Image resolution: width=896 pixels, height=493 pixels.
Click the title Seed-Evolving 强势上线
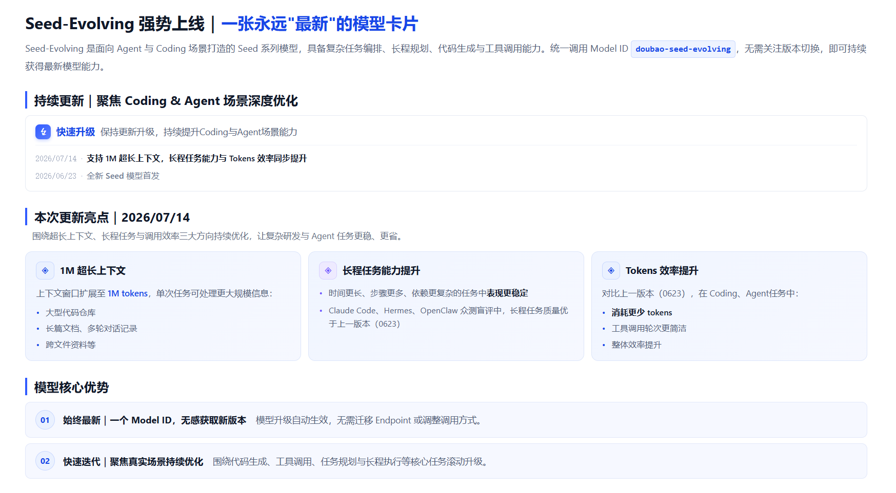pos(115,24)
